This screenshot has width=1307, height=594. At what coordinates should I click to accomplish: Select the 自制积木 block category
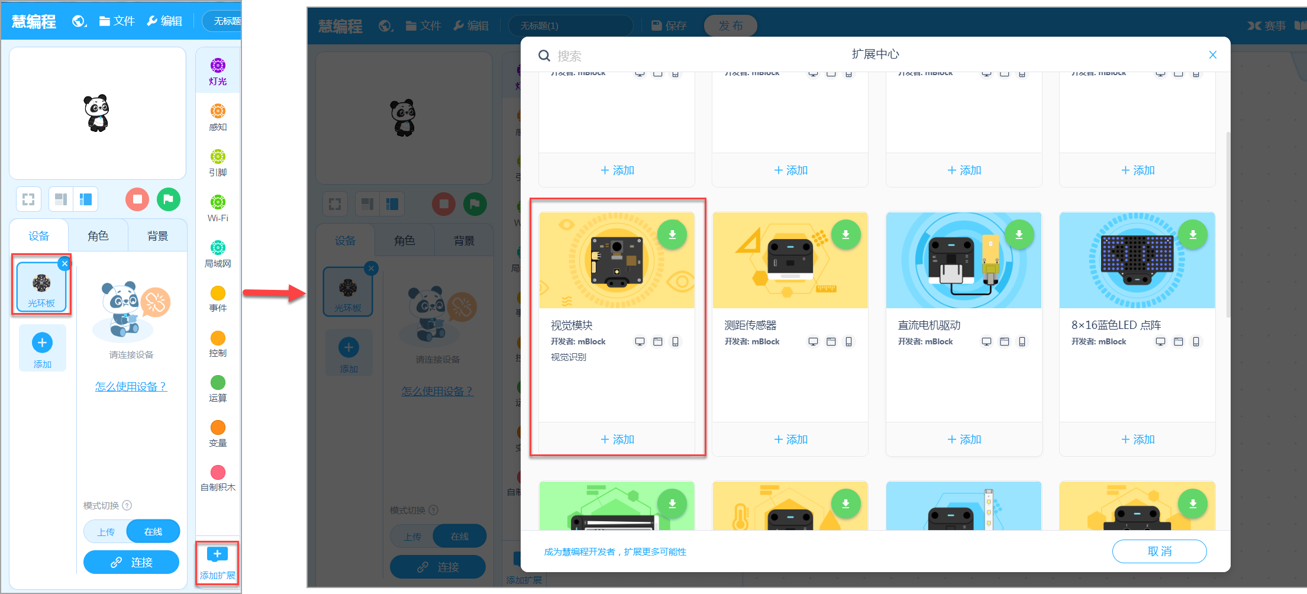218,478
